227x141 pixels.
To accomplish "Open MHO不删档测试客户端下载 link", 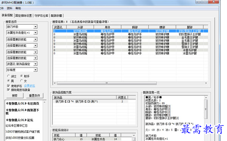I will pyautogui.click(x=23, y=132).
